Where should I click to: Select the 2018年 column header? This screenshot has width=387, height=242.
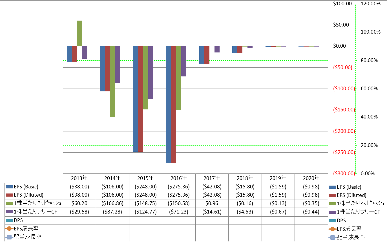(245, 178)
